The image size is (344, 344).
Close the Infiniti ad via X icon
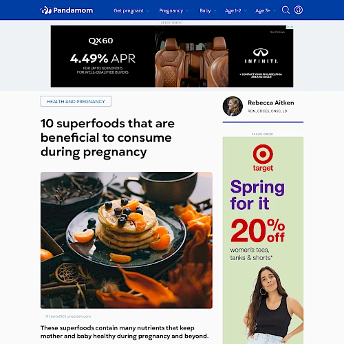coord(292,27)
